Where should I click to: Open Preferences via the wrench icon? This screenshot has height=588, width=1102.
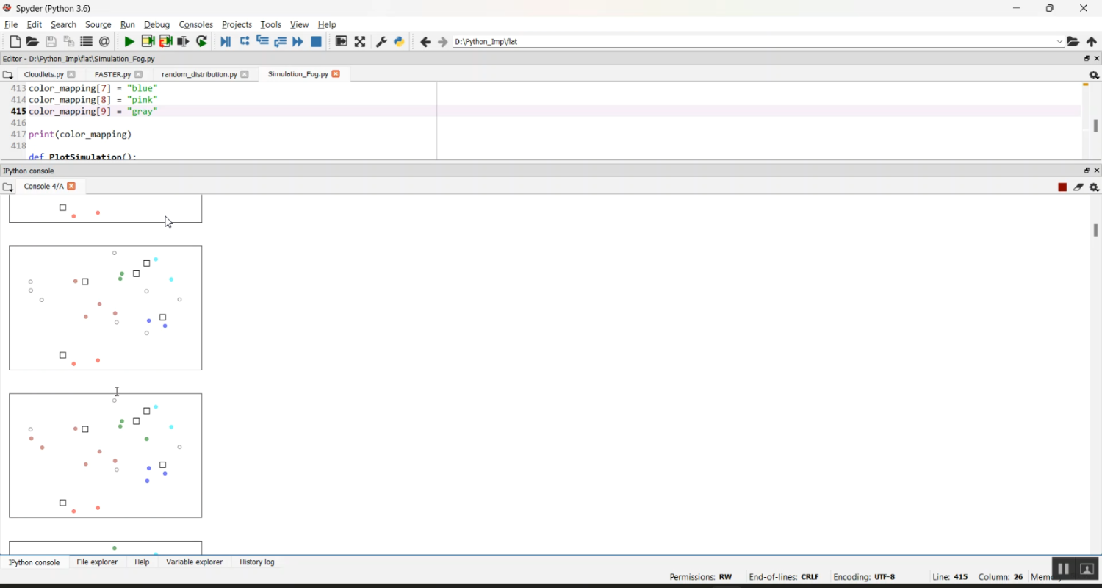click(x=381, y=42)
